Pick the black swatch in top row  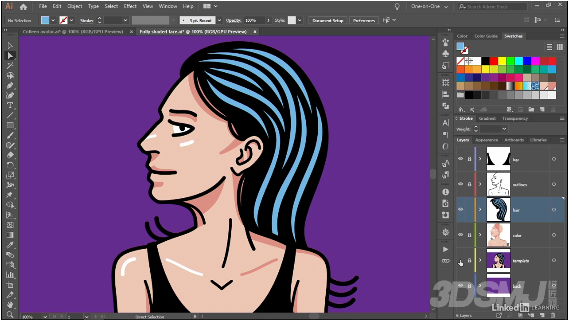coord(486,61)
